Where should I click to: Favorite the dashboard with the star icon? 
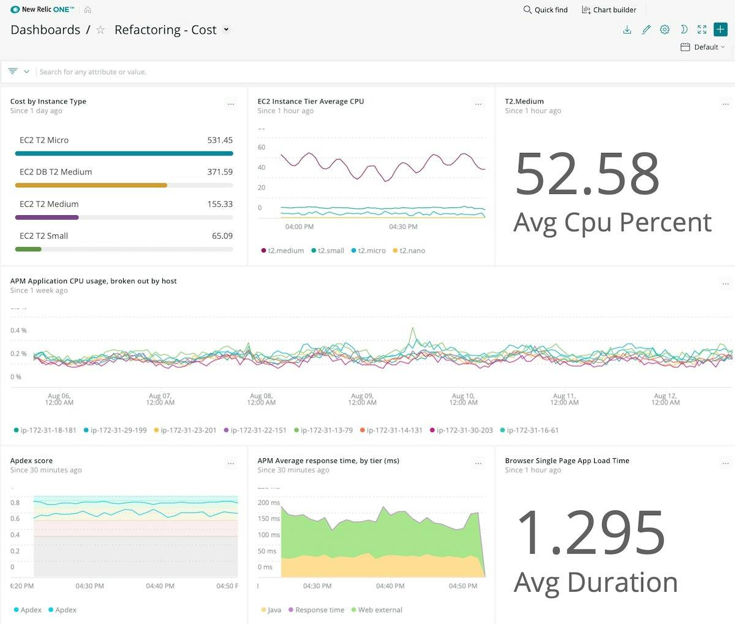[x=101, y=30]
